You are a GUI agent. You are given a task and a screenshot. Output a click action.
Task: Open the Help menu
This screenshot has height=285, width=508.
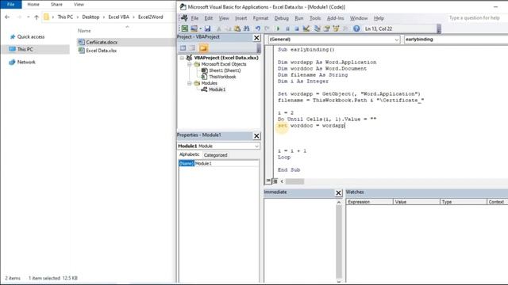379,18
